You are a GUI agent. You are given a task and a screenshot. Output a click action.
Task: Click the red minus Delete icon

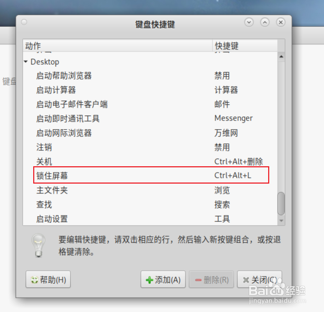click(198, 280)
